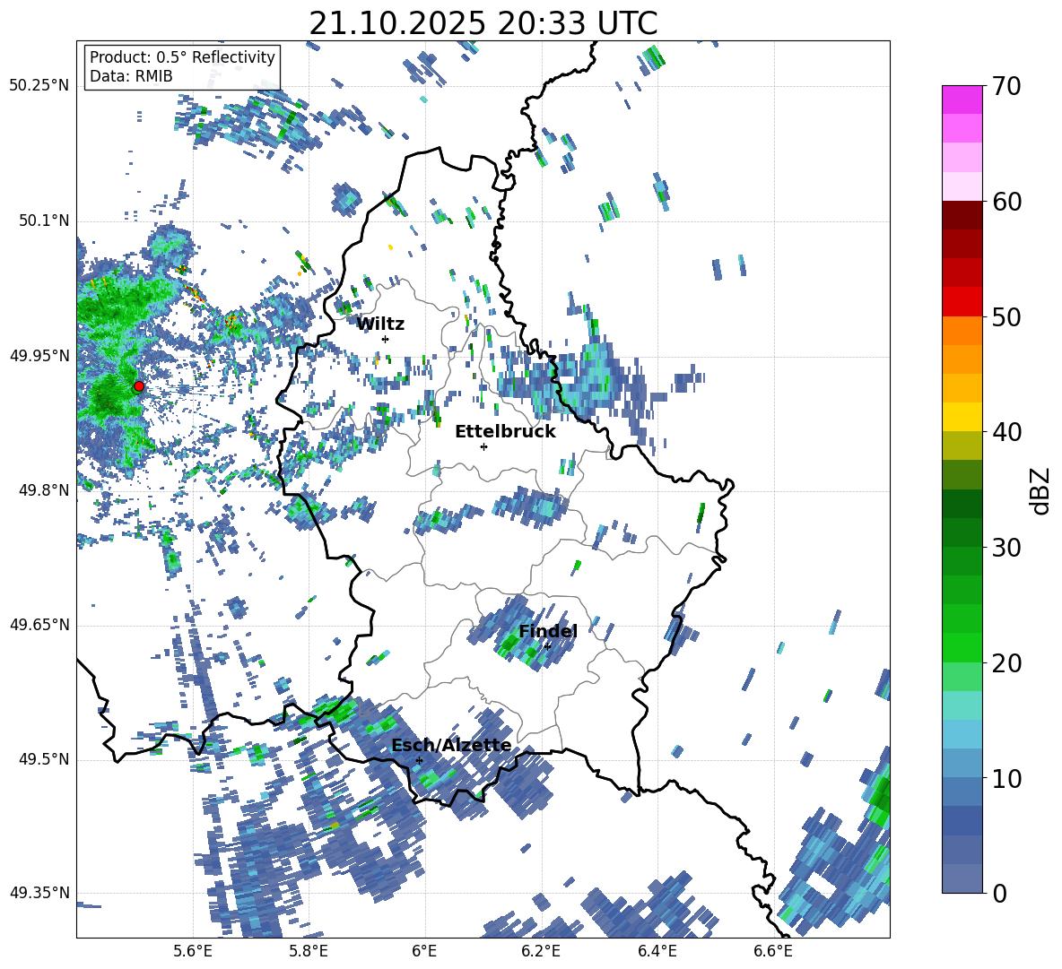Image resolution: width=1062 pixels, height=969 pixels.
Task: Click the 60 value on the colorbar
Action: click(x=1005, y=202)
